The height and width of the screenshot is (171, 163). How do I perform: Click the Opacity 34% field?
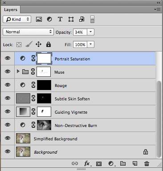pos(80,32)
